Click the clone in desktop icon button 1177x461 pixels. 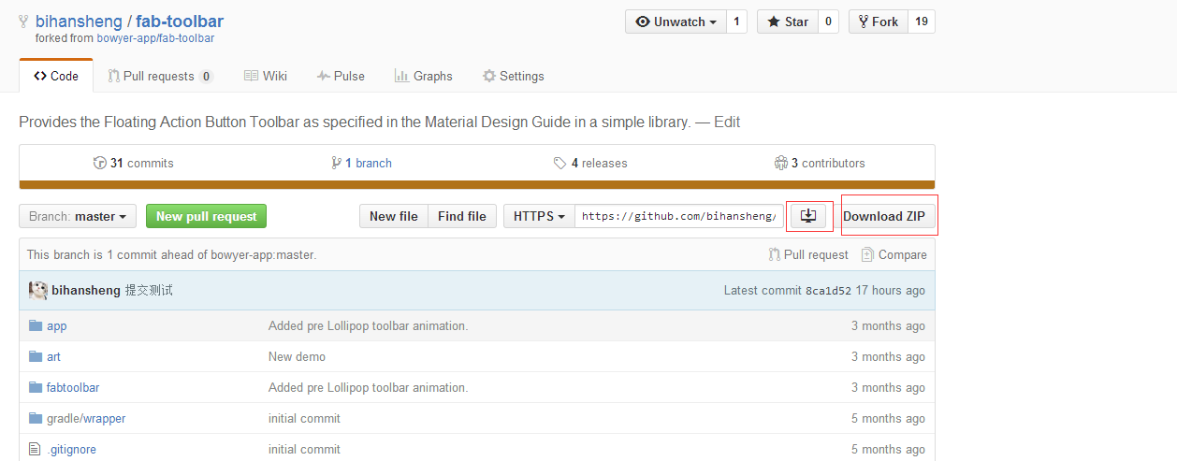click(809, 216)
